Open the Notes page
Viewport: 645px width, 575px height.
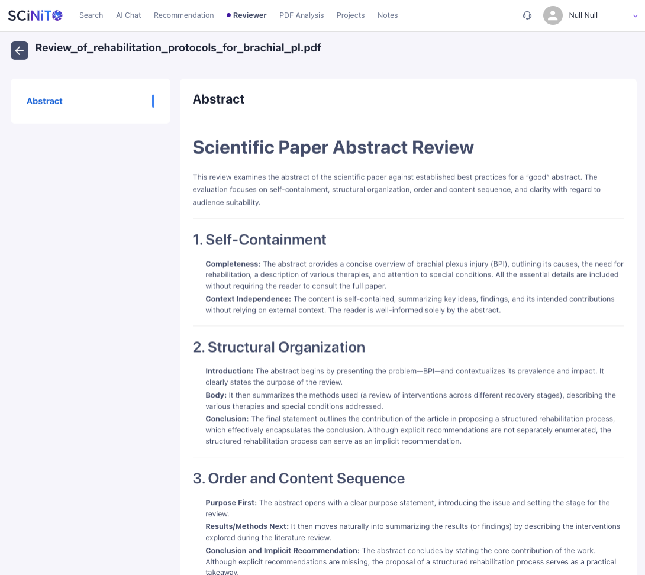pos(388,15)
